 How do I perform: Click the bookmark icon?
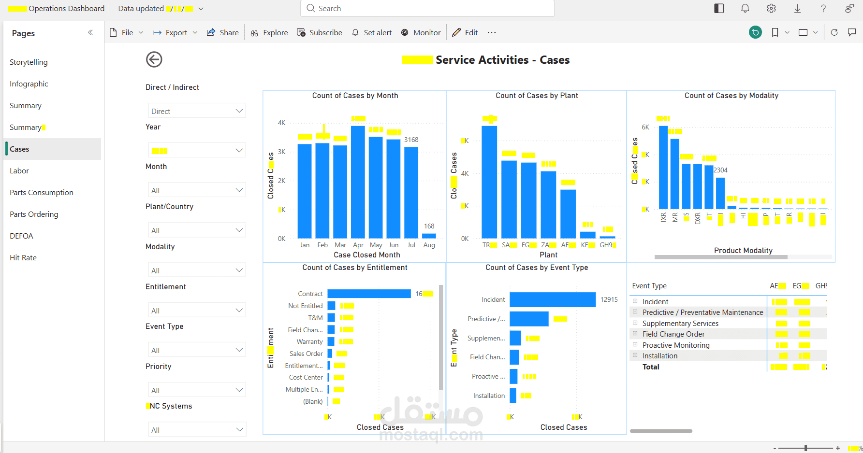tap(775, 32)
